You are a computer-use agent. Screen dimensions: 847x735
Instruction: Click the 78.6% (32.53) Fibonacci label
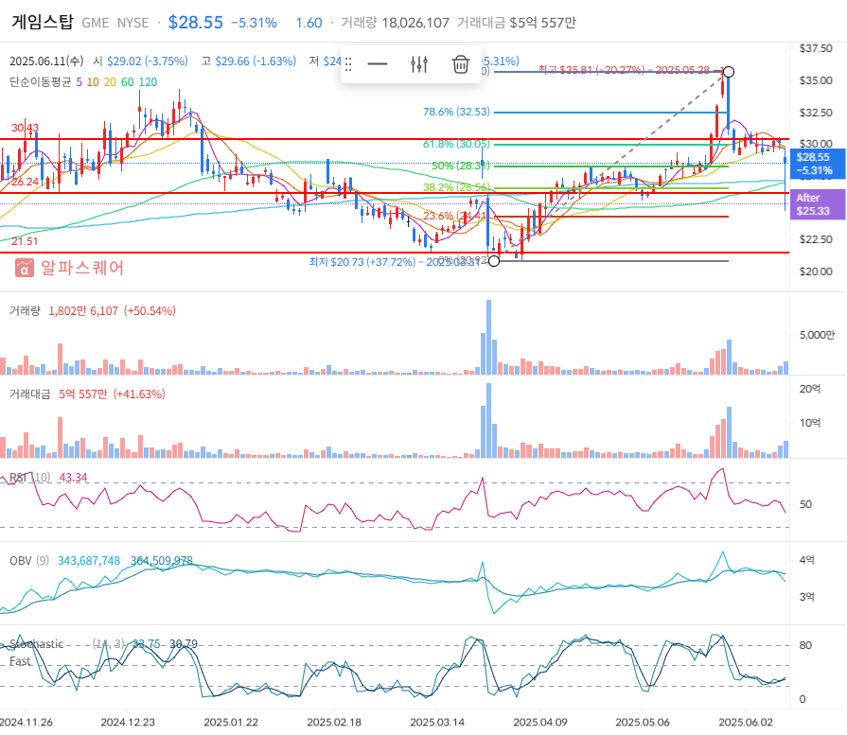(x=456, y=112)
